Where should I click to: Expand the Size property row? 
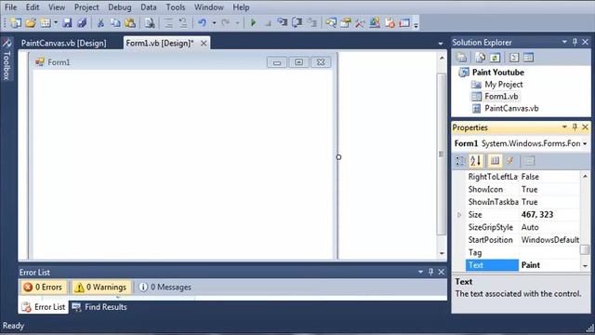[459, 215]
